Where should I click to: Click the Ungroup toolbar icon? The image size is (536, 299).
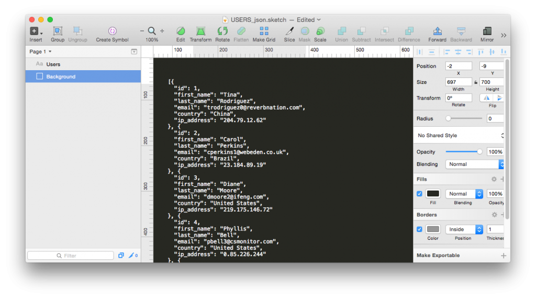(x=77, y=31)
